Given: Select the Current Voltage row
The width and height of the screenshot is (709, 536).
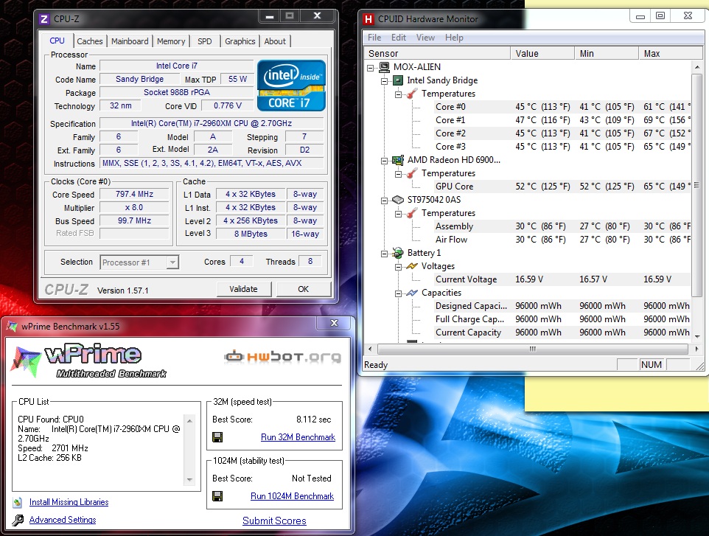Looking at the screenshot, I should point(562,279).
